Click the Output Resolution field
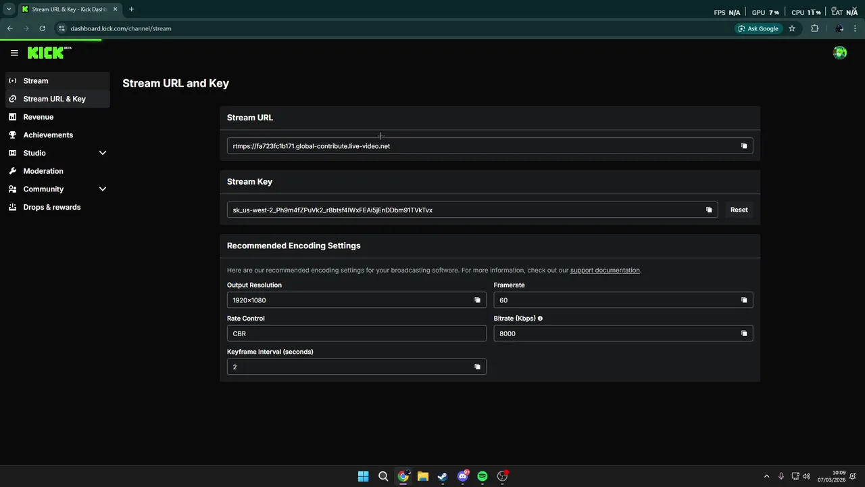Viewport: 865px width, 487px height. (x=356, y=300)
